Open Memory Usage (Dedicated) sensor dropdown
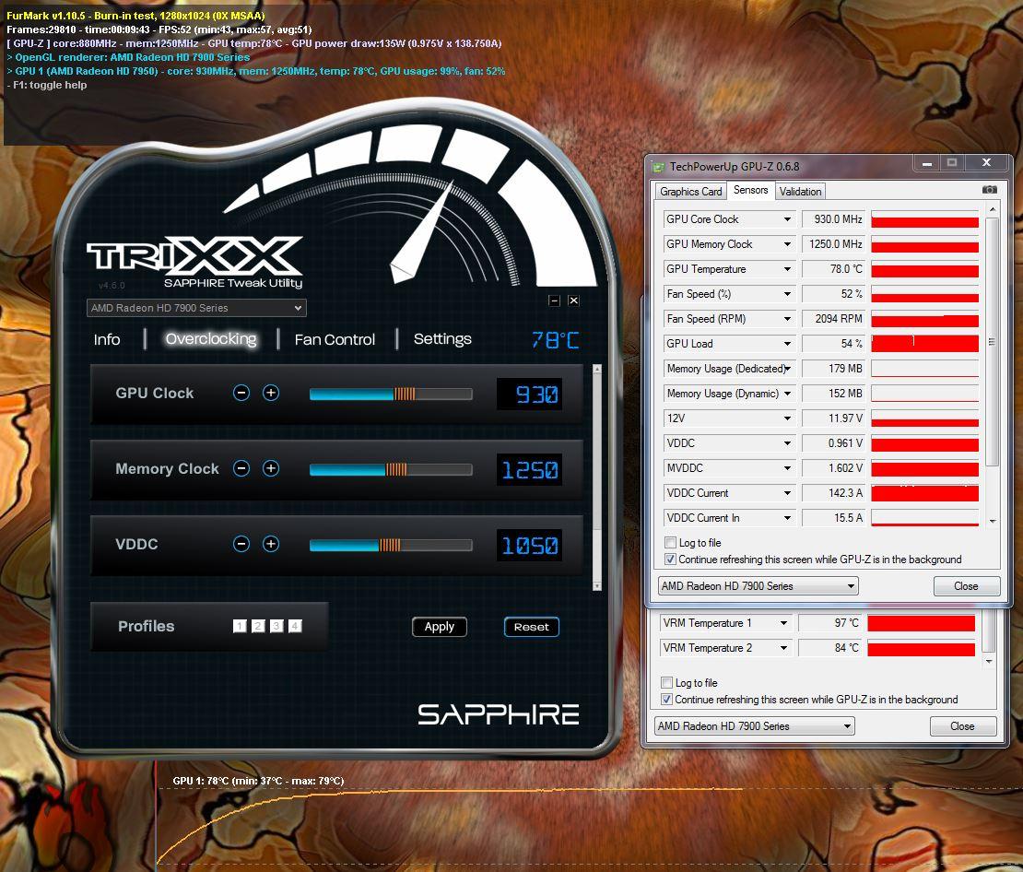 click(x=787, y=369)
